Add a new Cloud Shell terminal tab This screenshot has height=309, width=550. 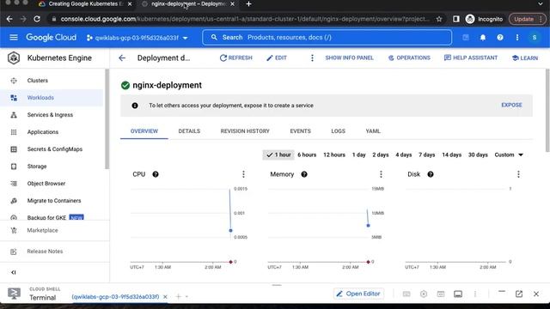[x=178, y=297]
